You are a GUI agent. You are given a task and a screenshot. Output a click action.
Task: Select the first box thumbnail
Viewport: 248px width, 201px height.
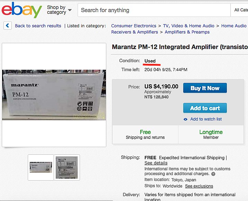[41, 167]
